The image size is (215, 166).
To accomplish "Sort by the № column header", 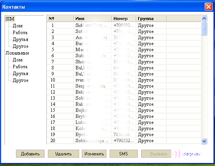I will 60,19.
